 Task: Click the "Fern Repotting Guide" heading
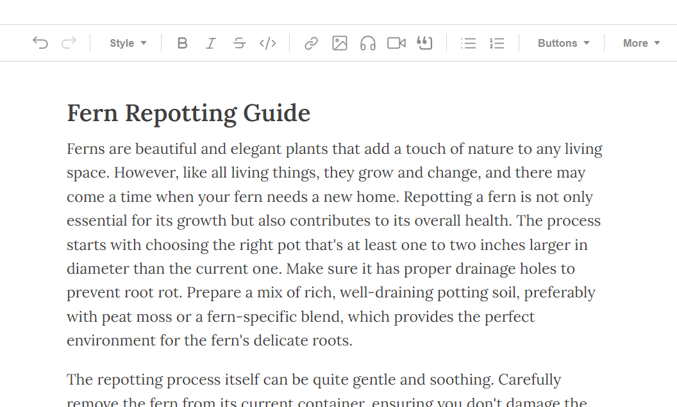(188, 113)
